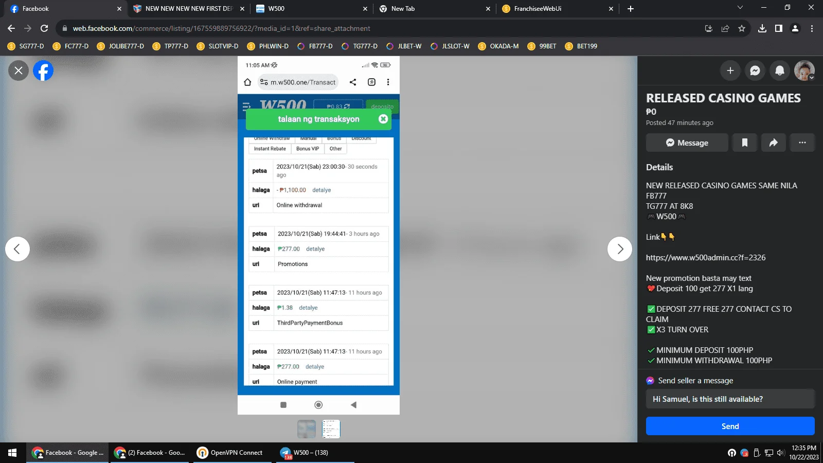Select the second transaction photo thumbnail
This screenshot has height=463, width=823.
coord(331,429)
